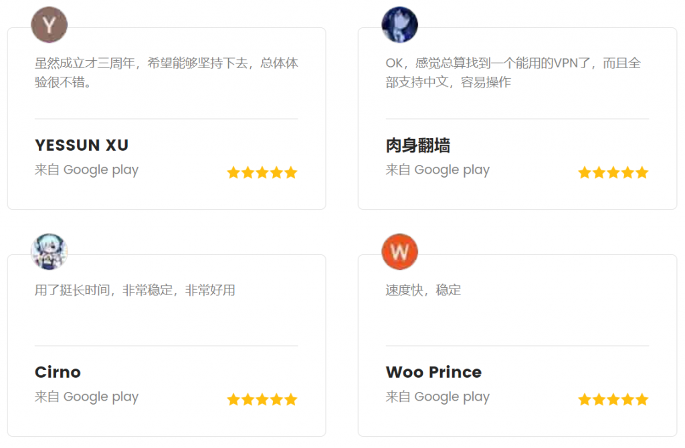This screenshot has width=685, height=448.
Task: Click the dark anime avatar above 肉身翻墙
Action: [400, 25]
